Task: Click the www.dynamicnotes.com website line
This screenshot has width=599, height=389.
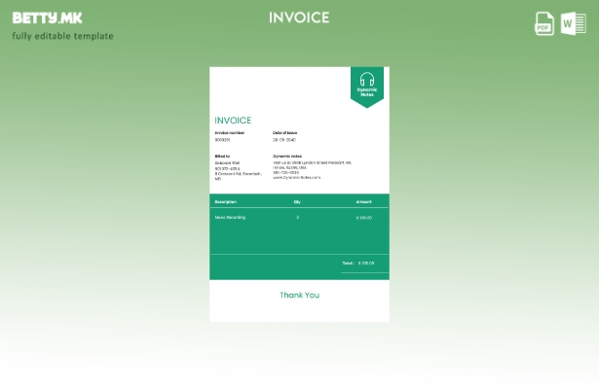Action: pyautogui.click(x=296, y=177)
